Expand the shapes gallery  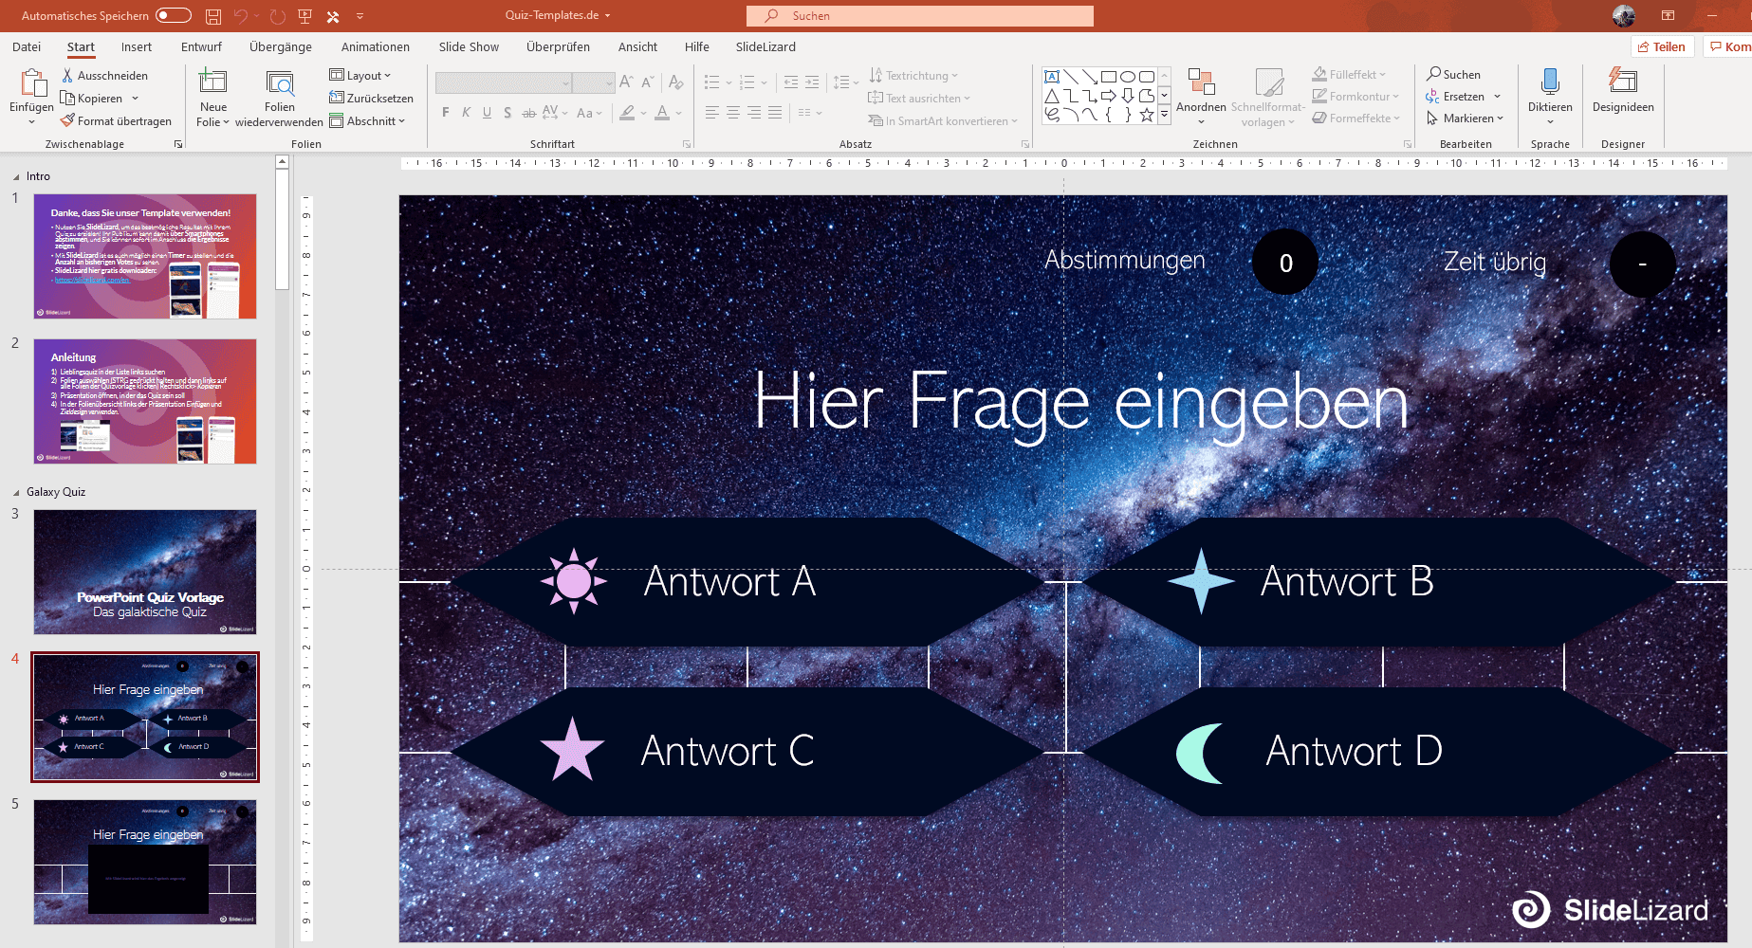click(x=1164, y=115)
